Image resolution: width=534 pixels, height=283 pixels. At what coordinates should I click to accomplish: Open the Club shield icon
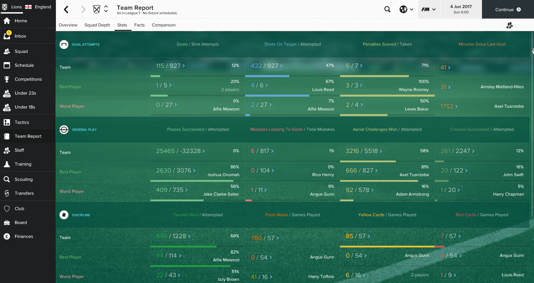(x=7, y=209)
